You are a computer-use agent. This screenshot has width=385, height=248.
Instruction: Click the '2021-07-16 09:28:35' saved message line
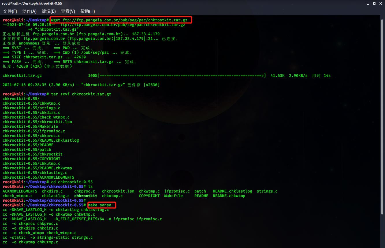81,85
